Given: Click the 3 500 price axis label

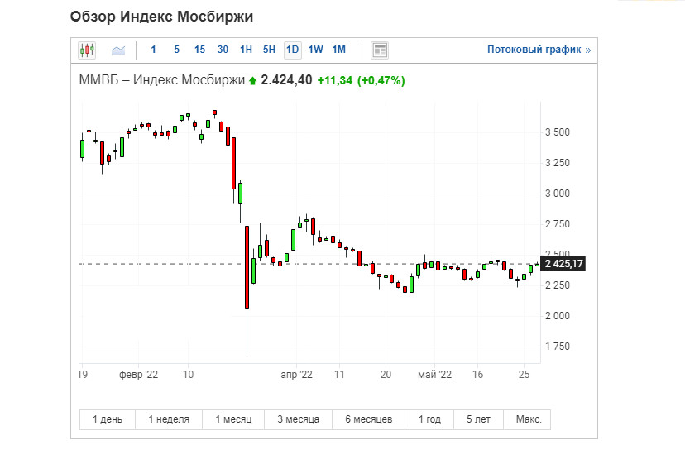Looking at the screenshot, I should pyautogui.click(x=558, y=132).
